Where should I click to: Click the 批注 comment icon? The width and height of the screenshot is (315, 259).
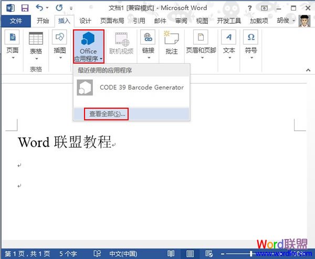click(171, 42)
